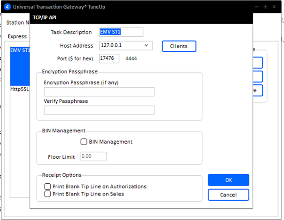Select the EMV ST1 list entry
The image size is (284, 220).
20,51
